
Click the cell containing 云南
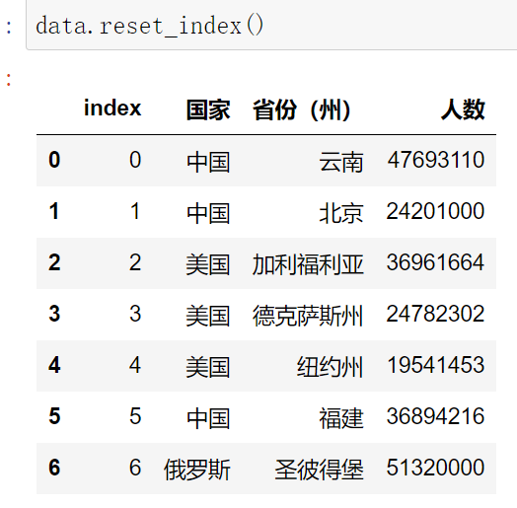[341, 162]
